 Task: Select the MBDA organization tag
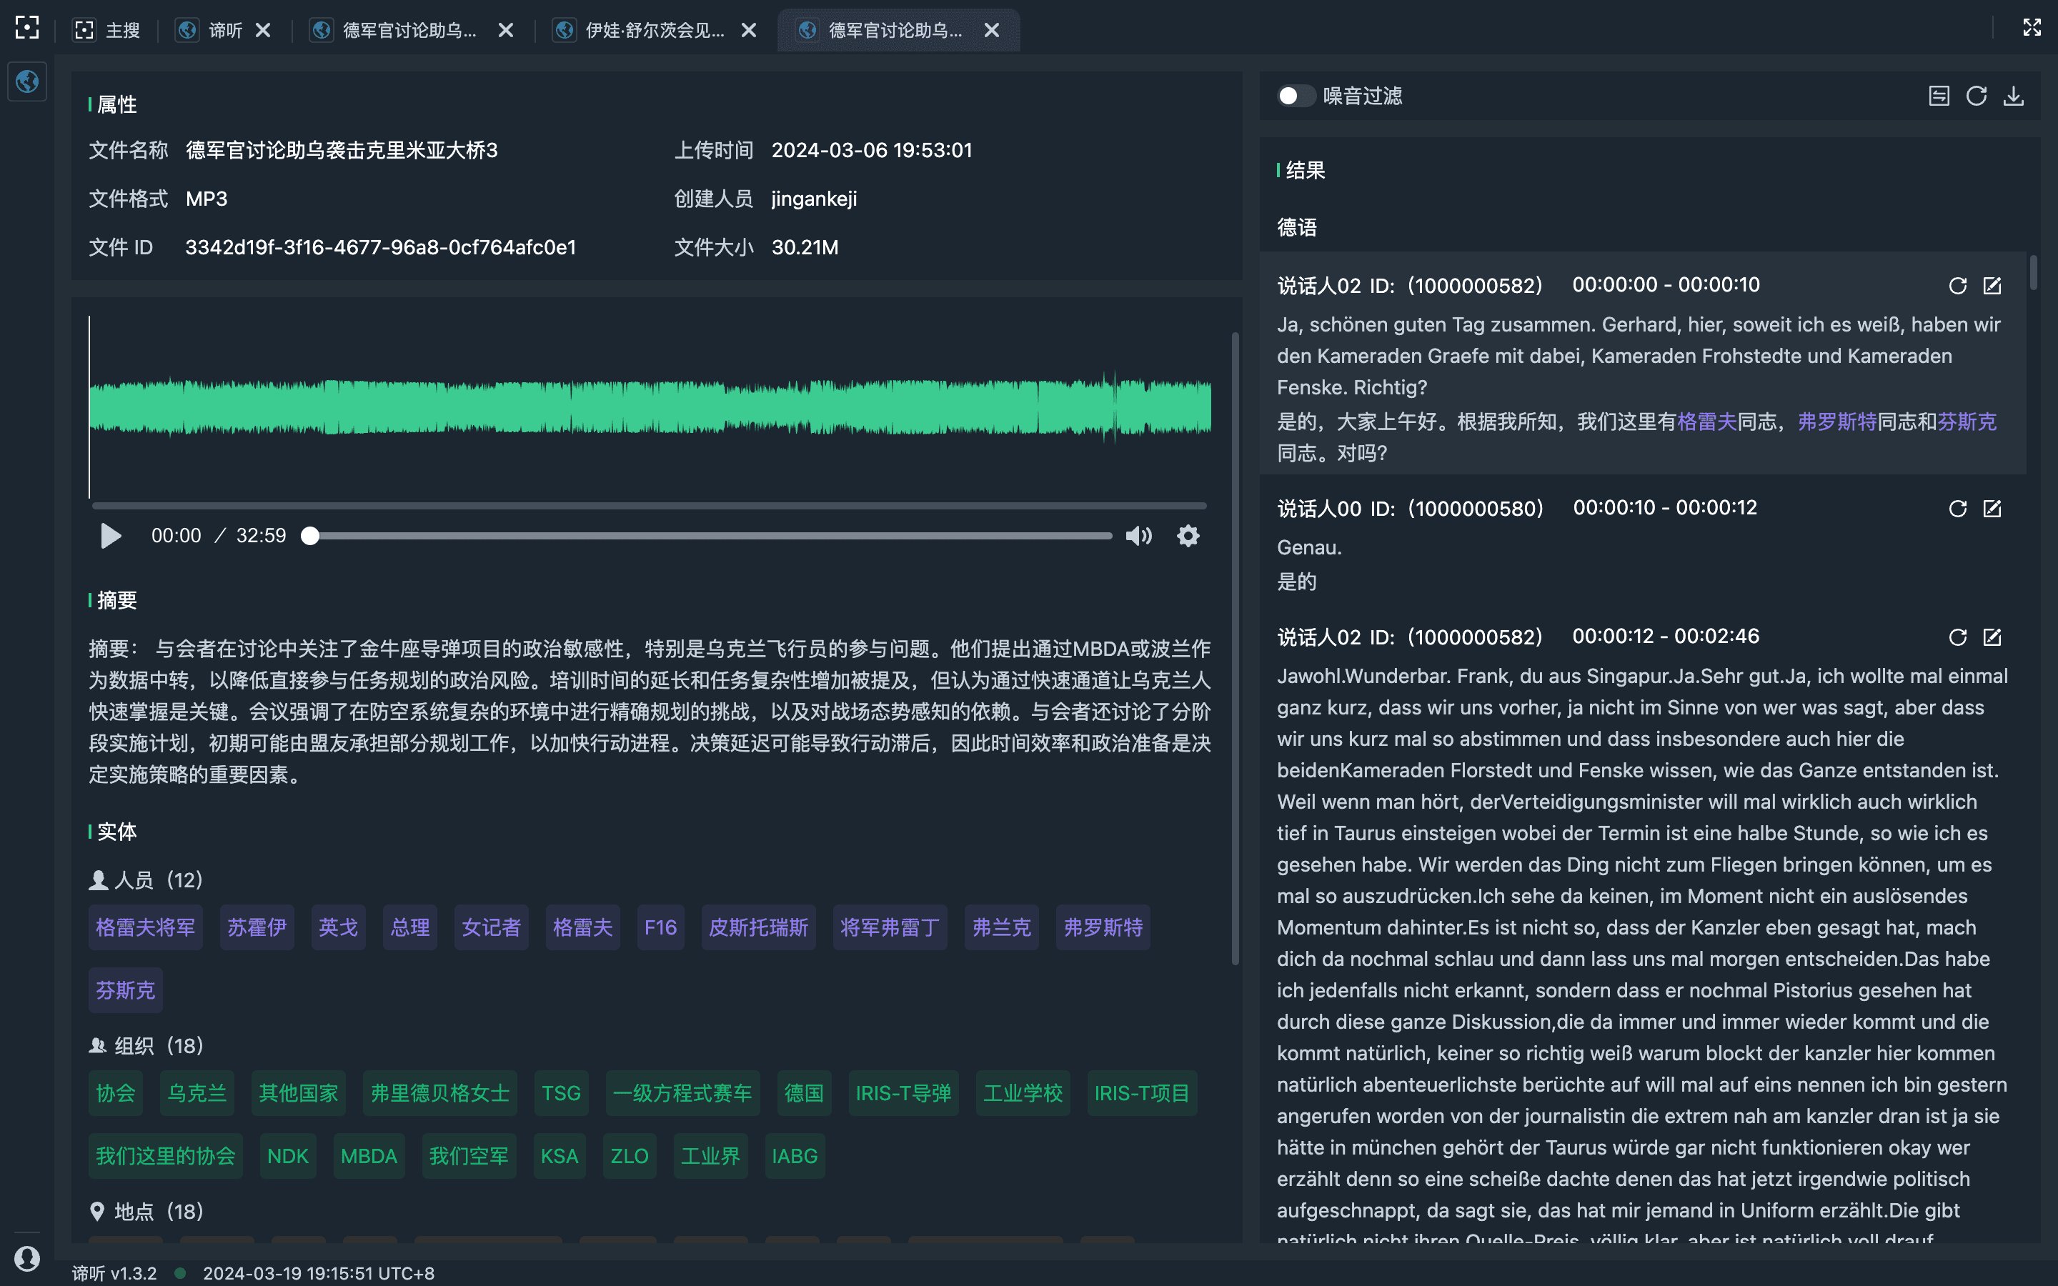(369, 1156)
